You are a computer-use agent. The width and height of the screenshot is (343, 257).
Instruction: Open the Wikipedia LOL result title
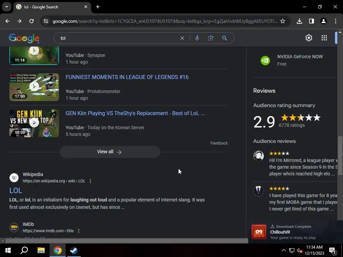16,190
